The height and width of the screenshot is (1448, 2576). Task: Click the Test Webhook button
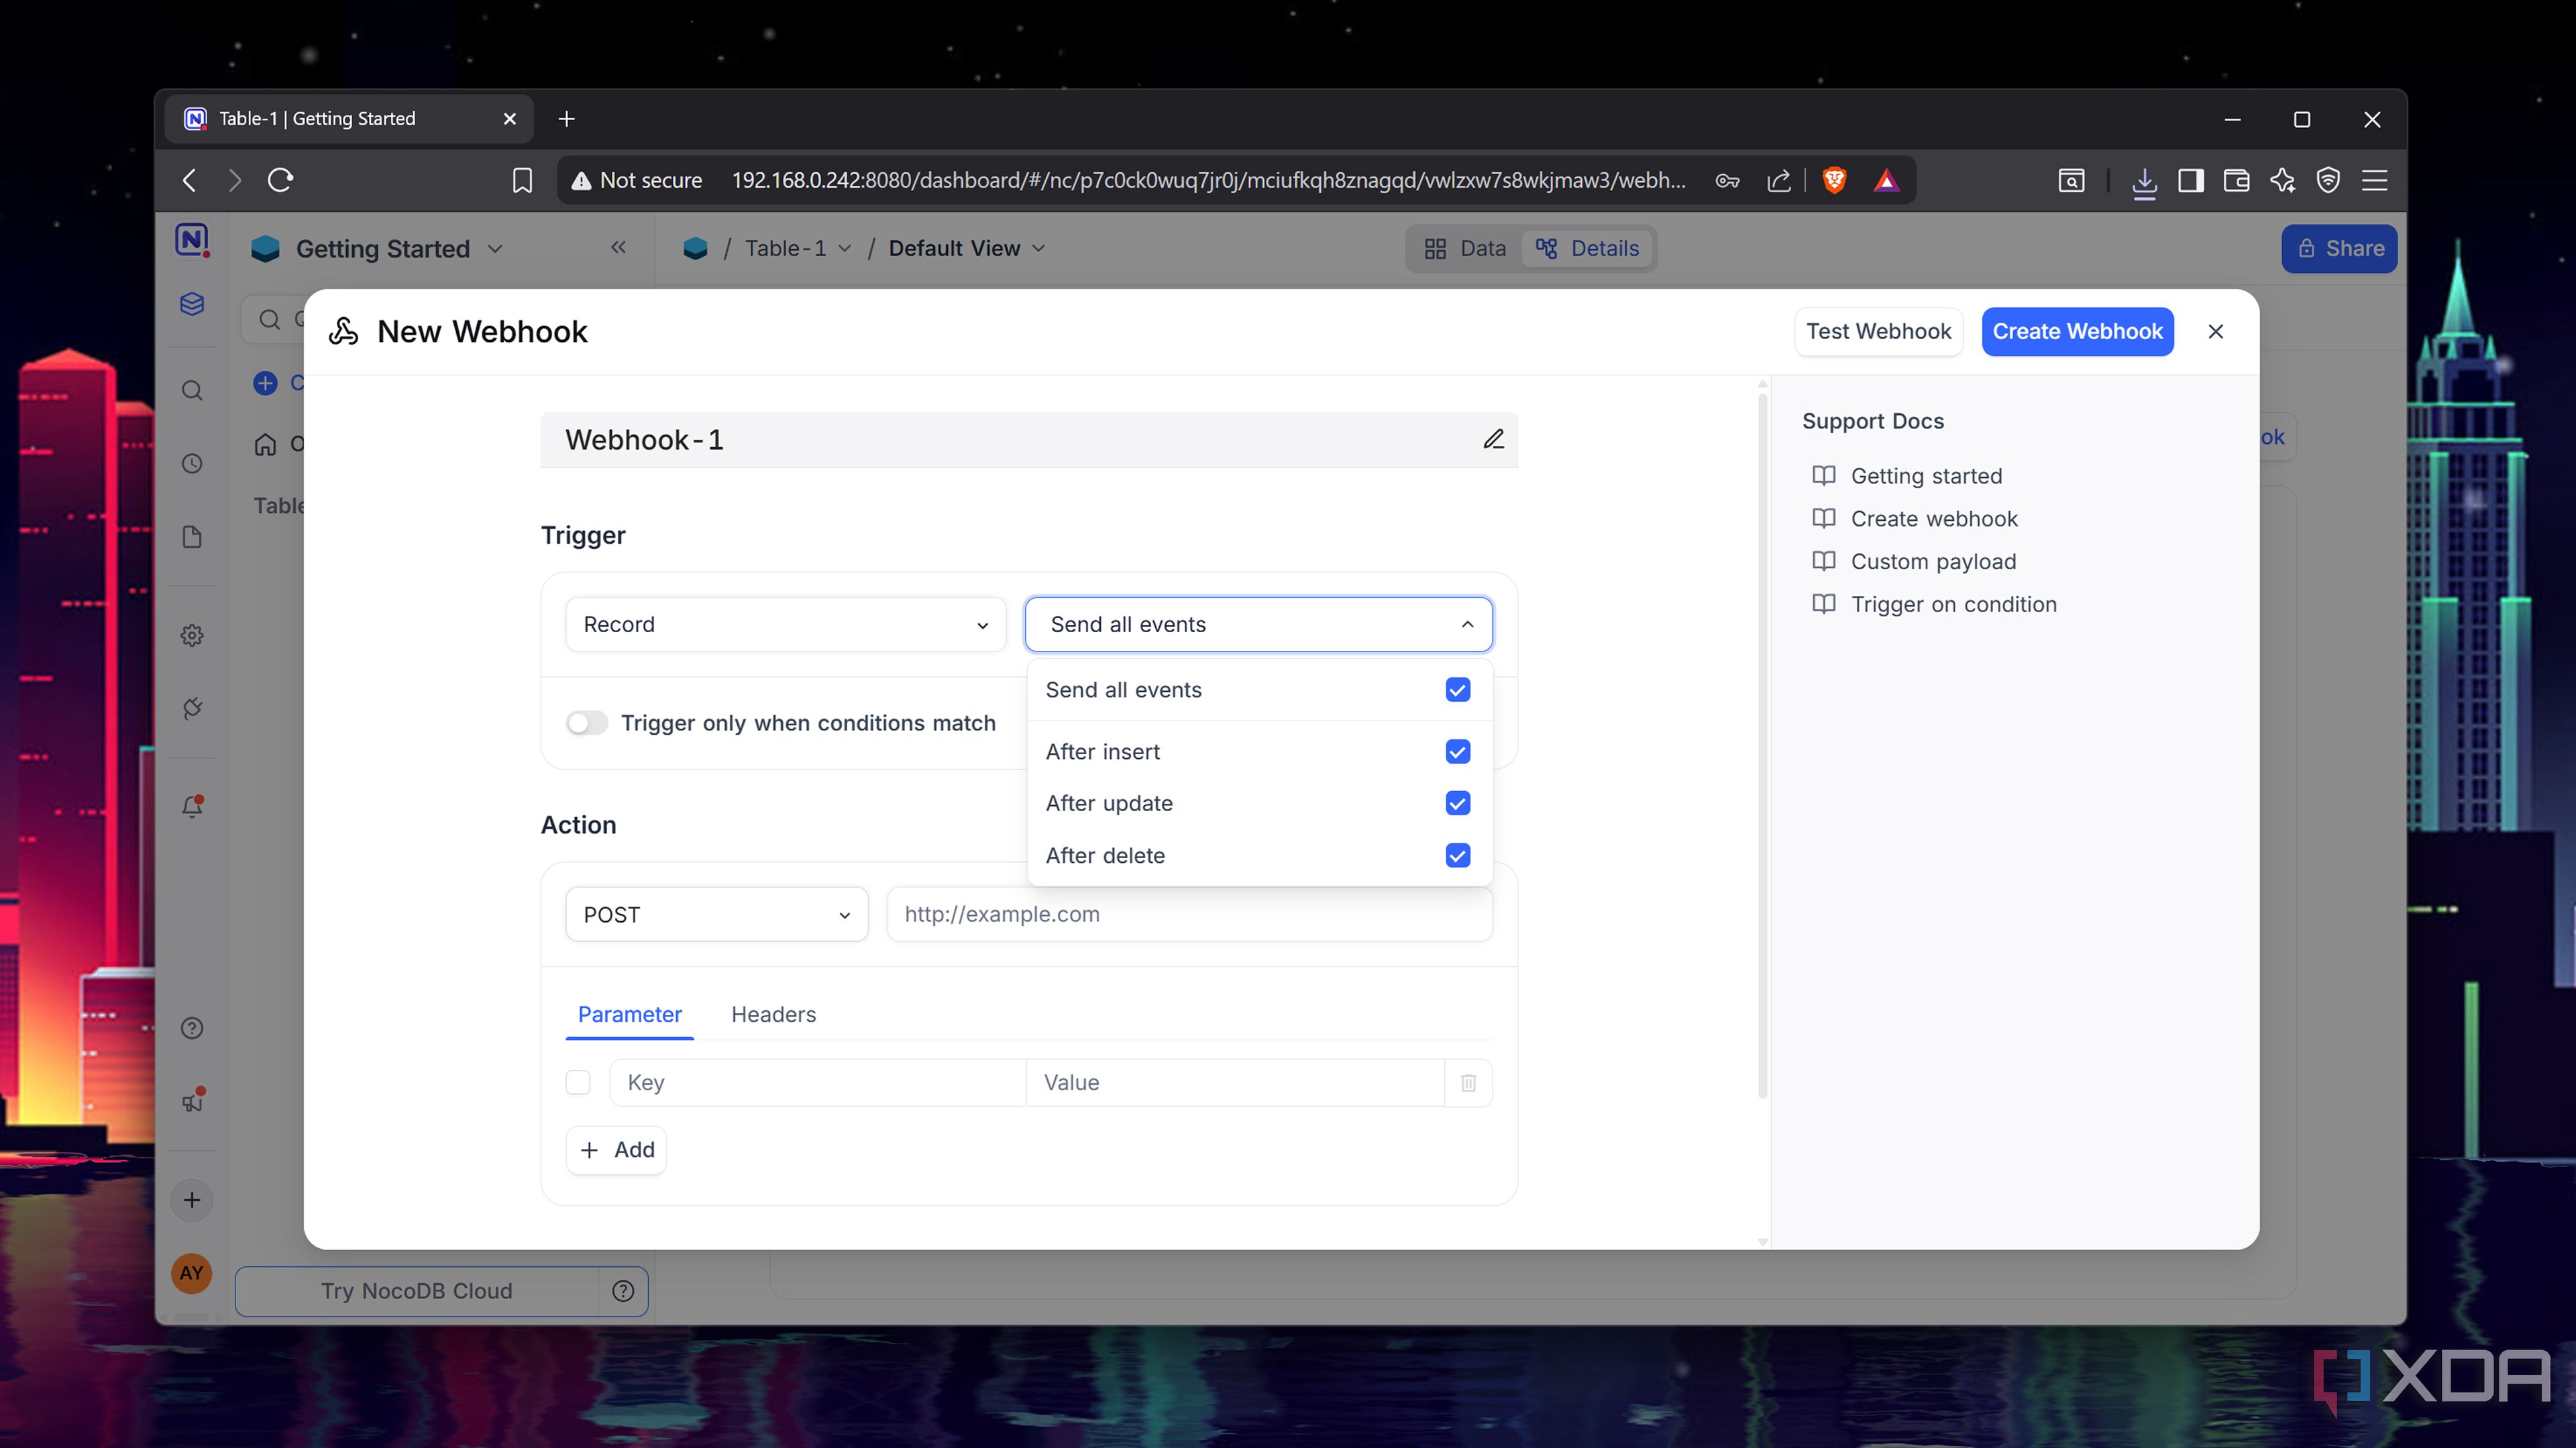1878,332
